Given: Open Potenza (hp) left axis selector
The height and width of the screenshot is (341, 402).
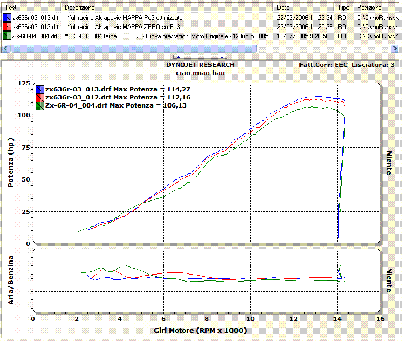Looking at the screenshot, I should (11, 163).
